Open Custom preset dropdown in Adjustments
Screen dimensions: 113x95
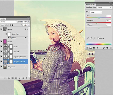pos(104,7)
